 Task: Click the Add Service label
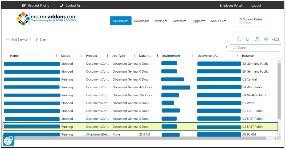pyautogui.click(x=19, y=40)
